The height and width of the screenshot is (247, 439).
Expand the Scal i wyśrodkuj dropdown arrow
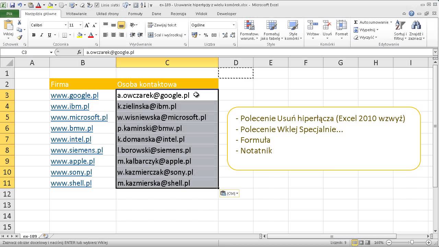[185, 35]
